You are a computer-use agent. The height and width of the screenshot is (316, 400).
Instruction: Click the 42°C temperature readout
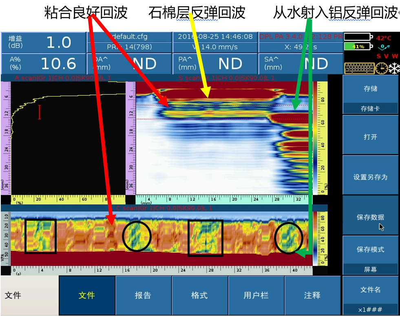pyautogui.click(x=384, y=38)
